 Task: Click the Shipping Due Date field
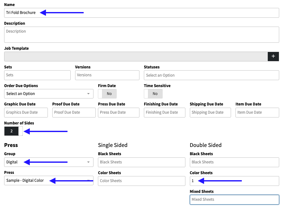point(210,112)
